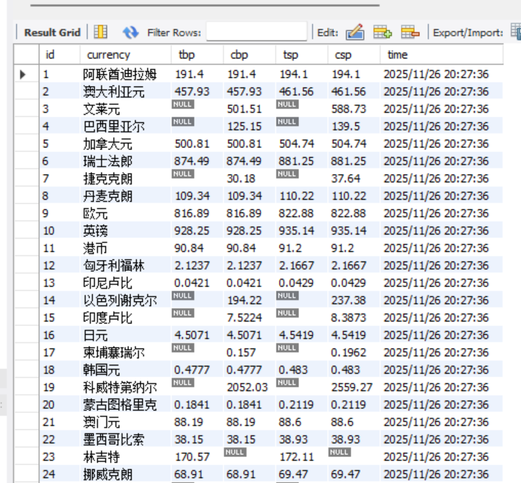Click the time column header
The height and width of the screenshot is (483, 521).
442,55
